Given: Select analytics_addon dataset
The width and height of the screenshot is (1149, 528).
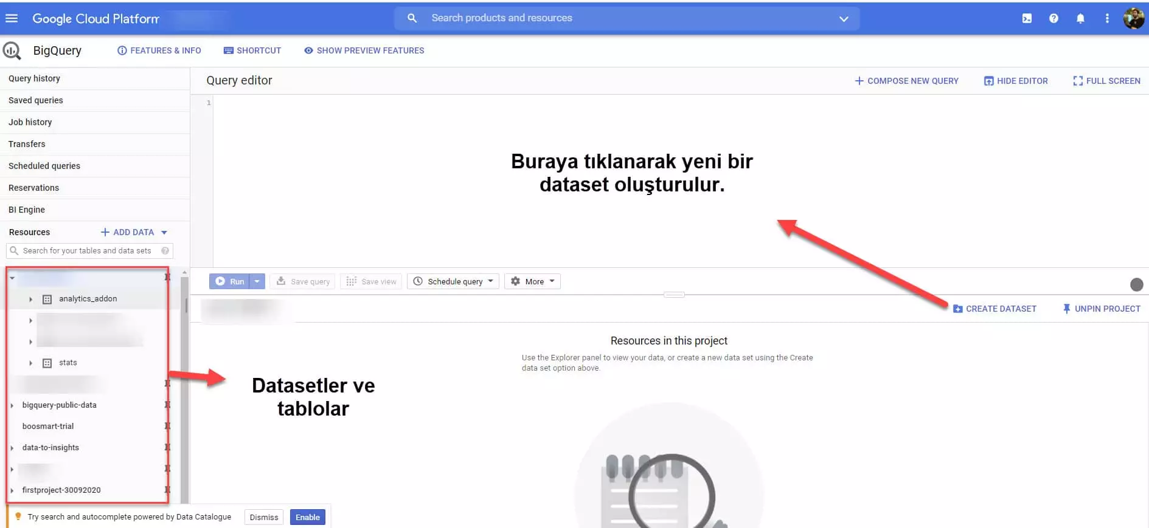Looking at the screenshot, I should (88, 299).
